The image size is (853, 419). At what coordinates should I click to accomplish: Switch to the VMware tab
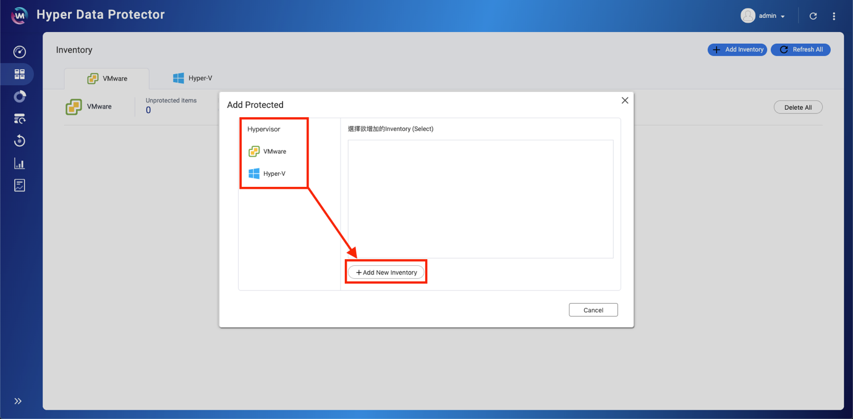107,78
